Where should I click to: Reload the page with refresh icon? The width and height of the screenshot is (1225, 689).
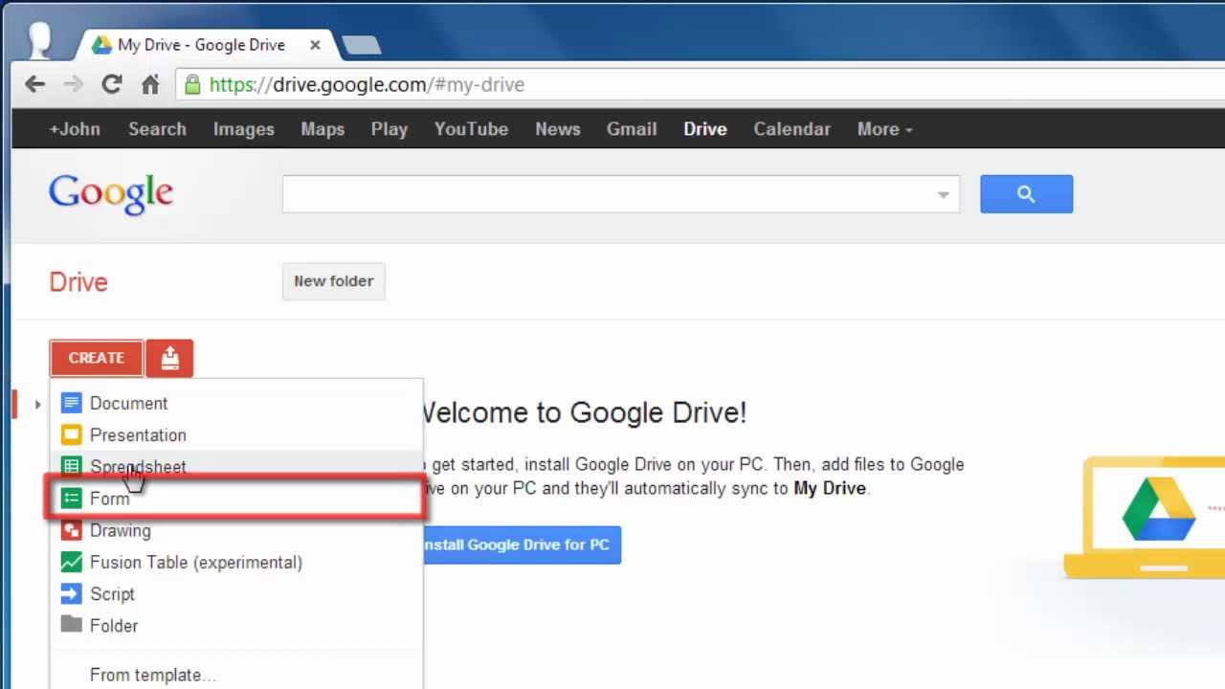tap(112, 84)
